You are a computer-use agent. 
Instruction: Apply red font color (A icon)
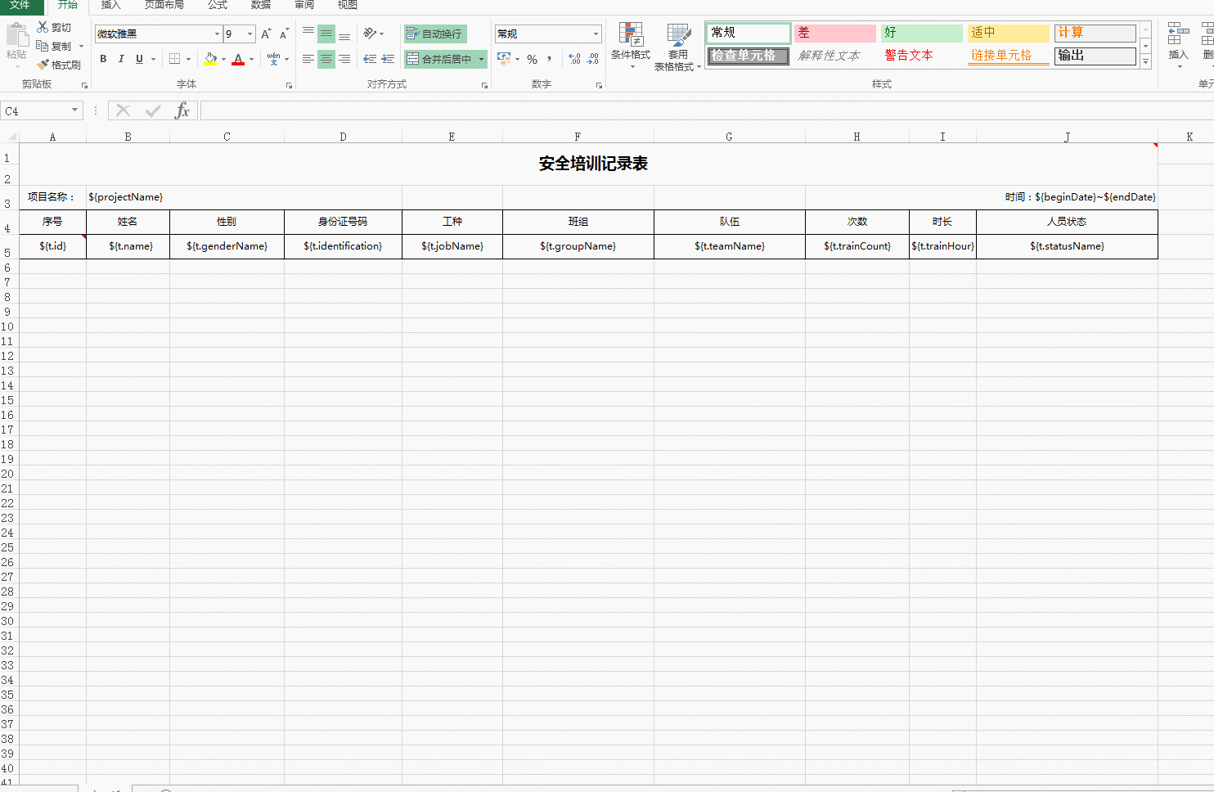tap(238, 59)
